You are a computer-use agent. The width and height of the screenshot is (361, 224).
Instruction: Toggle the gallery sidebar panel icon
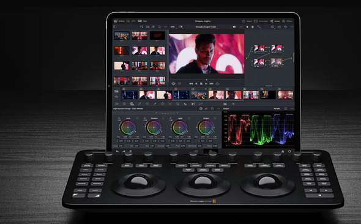[115, 27]
